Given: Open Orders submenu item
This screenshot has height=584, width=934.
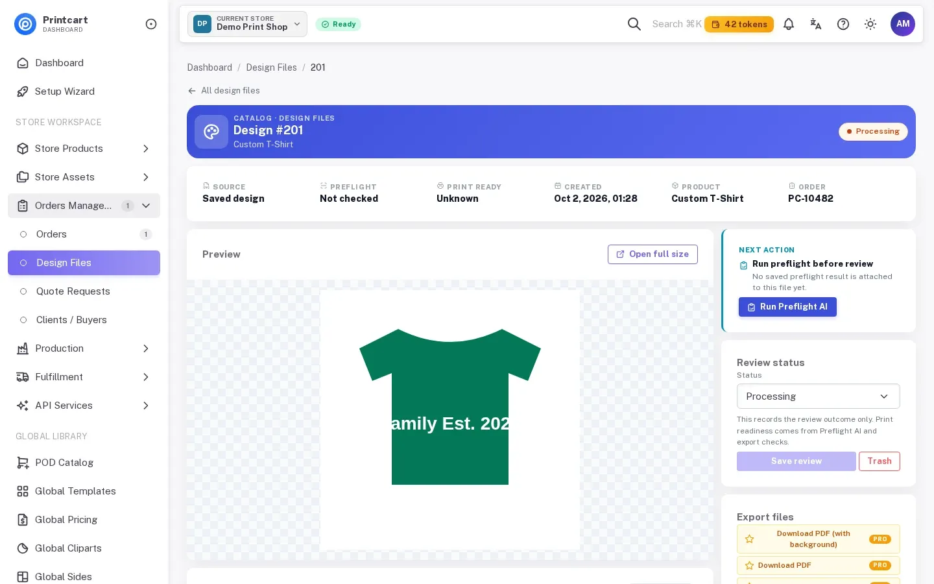Looking at the screenshot, I should click(x=84, y=234).
